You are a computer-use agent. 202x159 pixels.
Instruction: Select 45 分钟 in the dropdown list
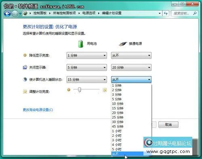click(x=131, y=126)
